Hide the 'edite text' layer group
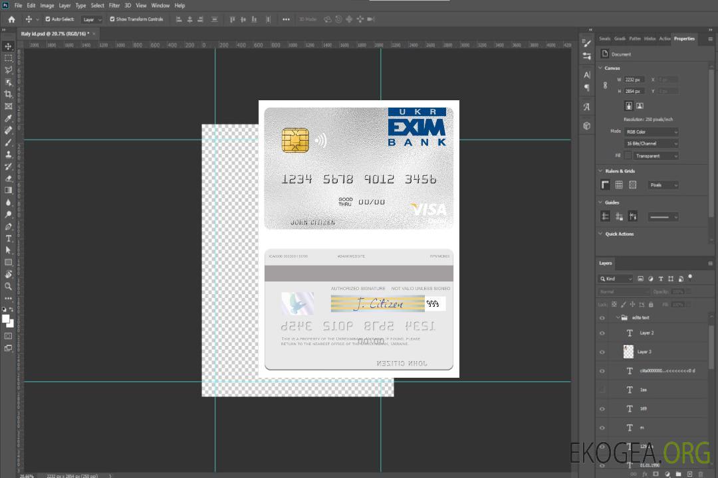This screenshot has height=478, width=718. click(602, 318)
